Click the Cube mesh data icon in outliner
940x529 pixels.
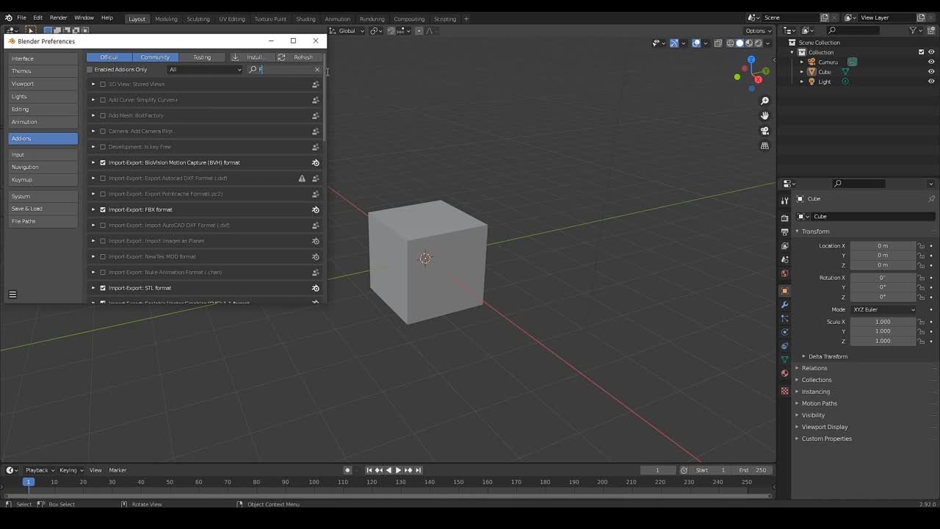pyautogui.click(x=845, y=72)
